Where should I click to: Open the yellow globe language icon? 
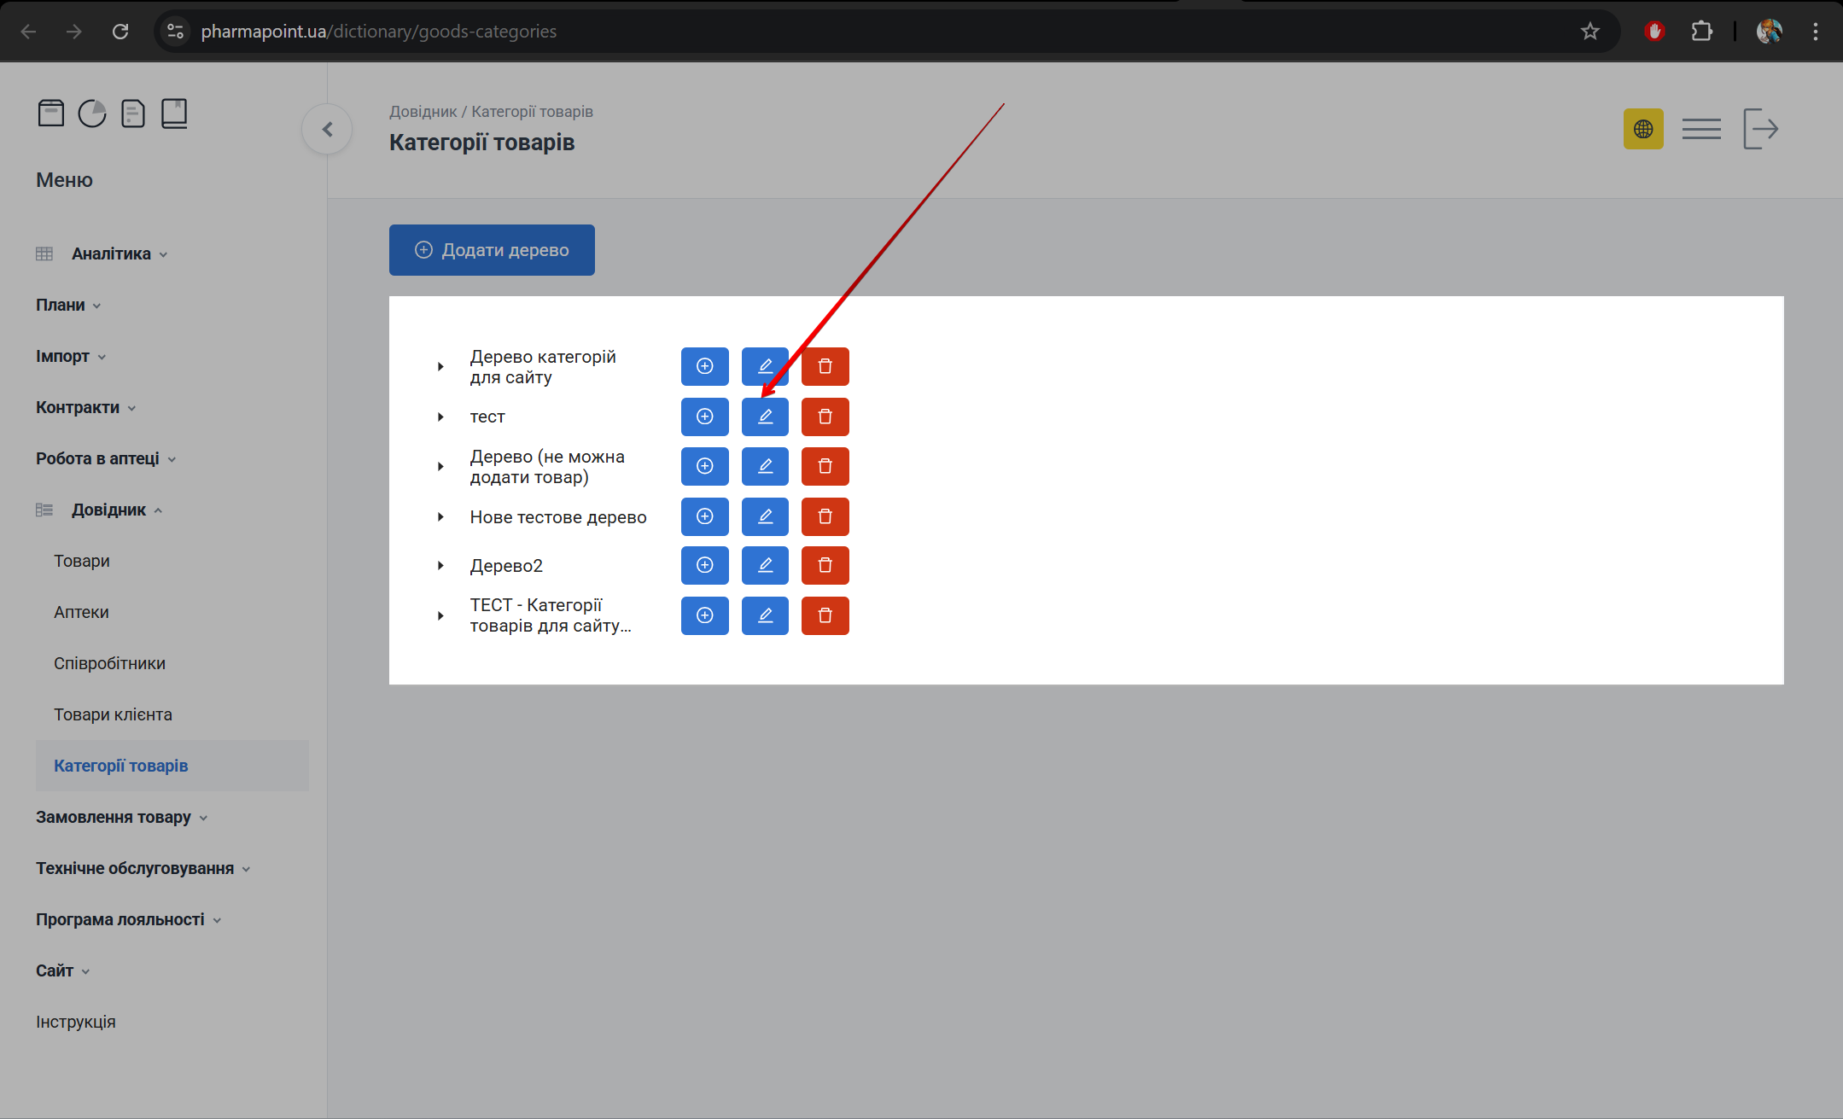coord(1642,129)
